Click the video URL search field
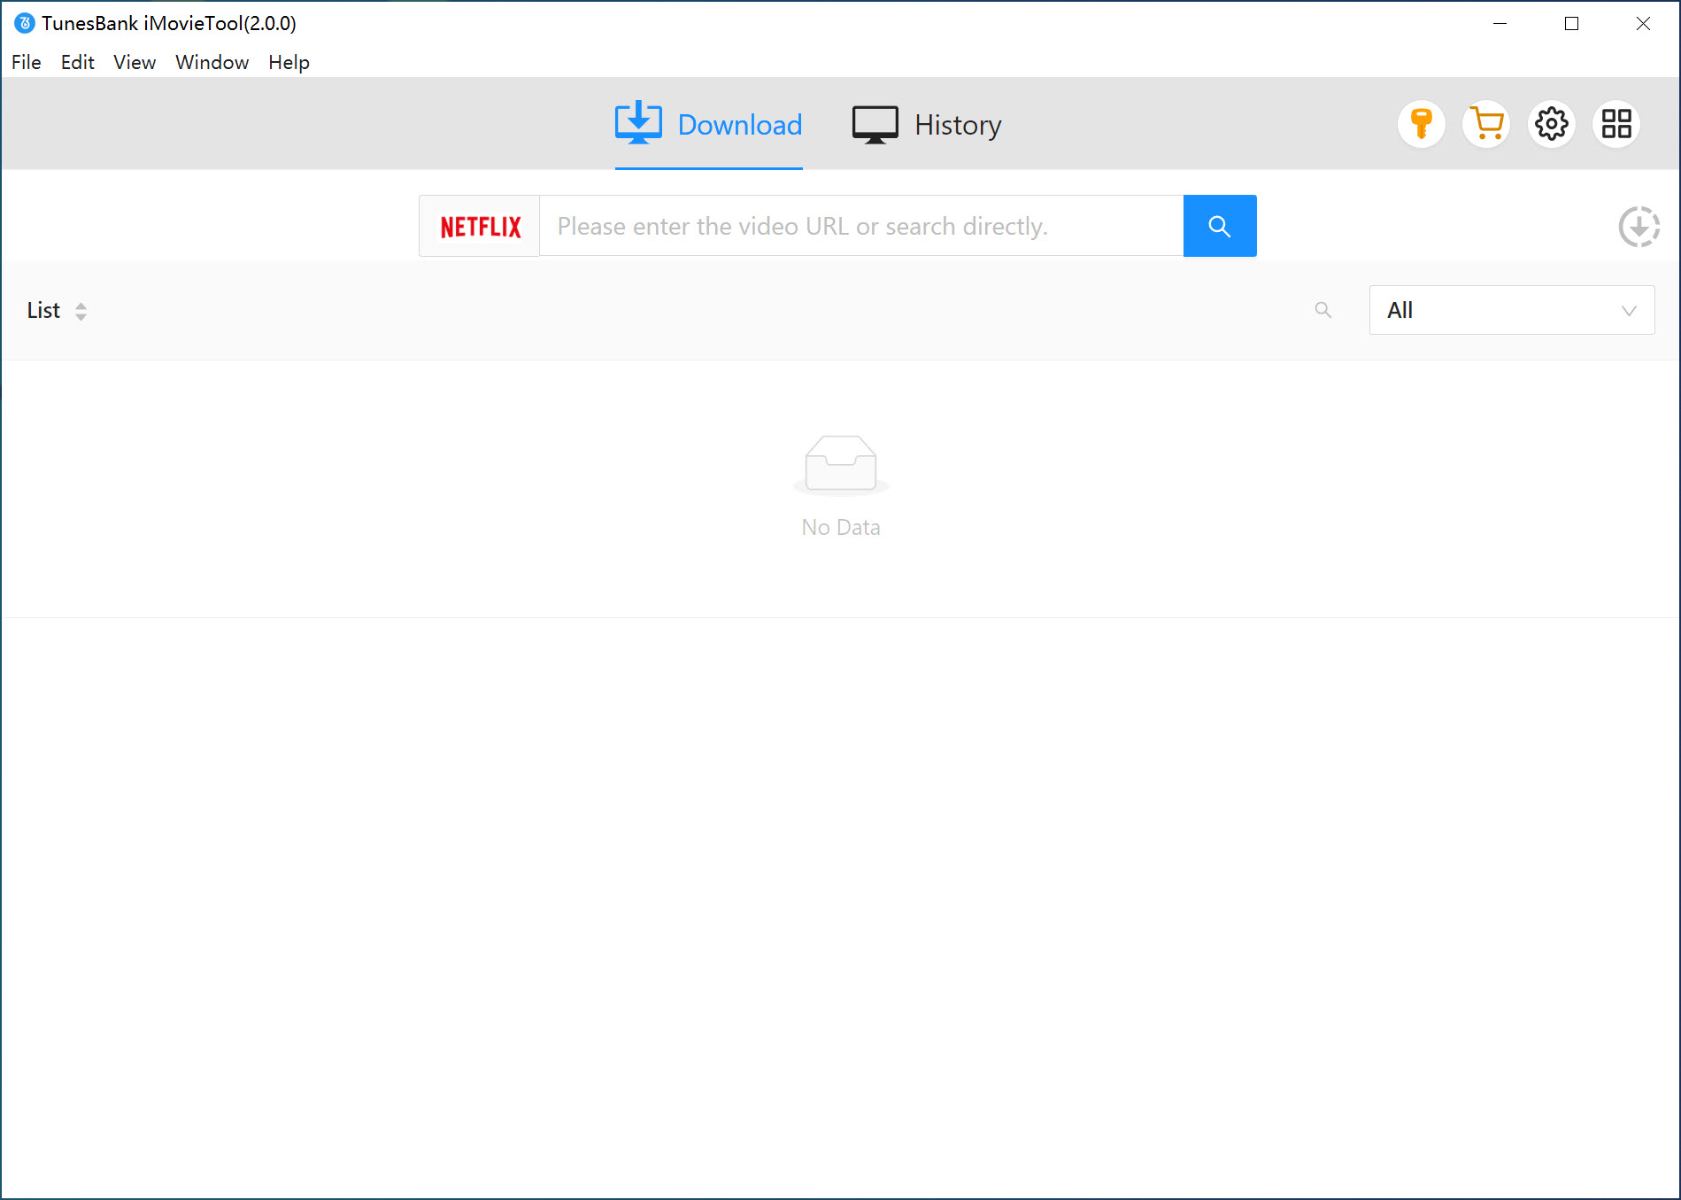This screenshot has width=1681, height=1200. (x=860, y=227)
